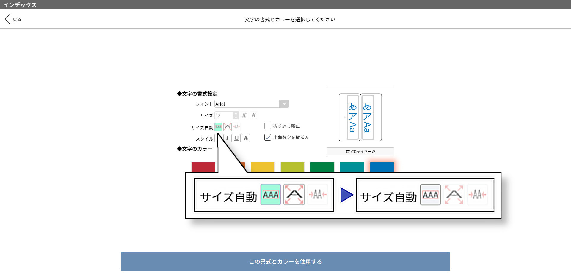Screen dimensions: 571x278
Task: Enable the 折り返し禁止 checkbox
Action: click(267, 126)
